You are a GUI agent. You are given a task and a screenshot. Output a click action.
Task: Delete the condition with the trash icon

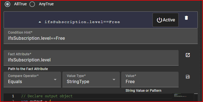click(186, 18)
